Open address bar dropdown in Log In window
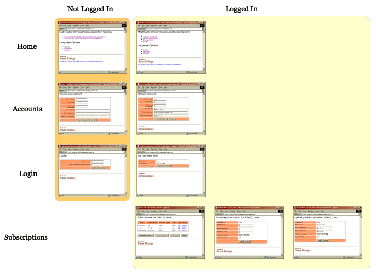This screenshot has width=376, height=278. click(125, 152)
